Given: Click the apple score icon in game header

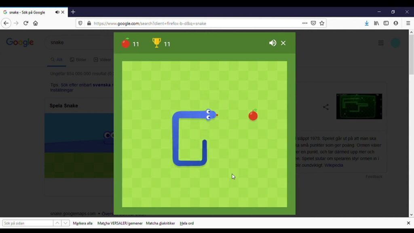Looking at the screenshot, I should point(126,43).
